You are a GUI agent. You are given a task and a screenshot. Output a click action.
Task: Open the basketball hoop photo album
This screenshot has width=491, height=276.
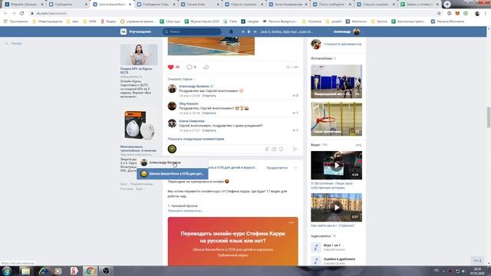pyautogui.click(x=336, y=120)
